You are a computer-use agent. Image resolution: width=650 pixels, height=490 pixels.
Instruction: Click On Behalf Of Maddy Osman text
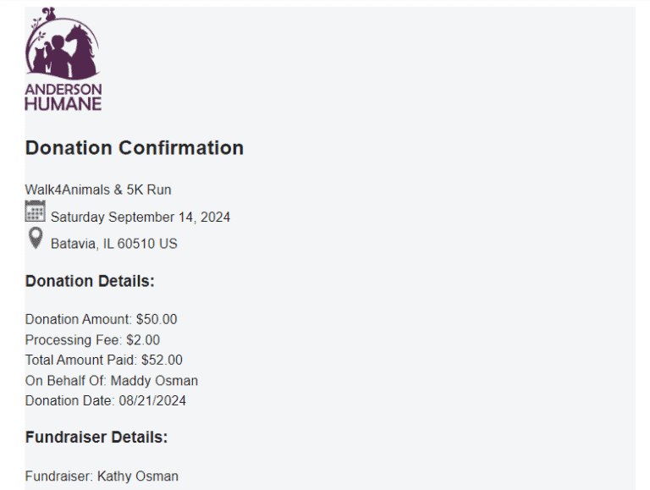[112, 381]
